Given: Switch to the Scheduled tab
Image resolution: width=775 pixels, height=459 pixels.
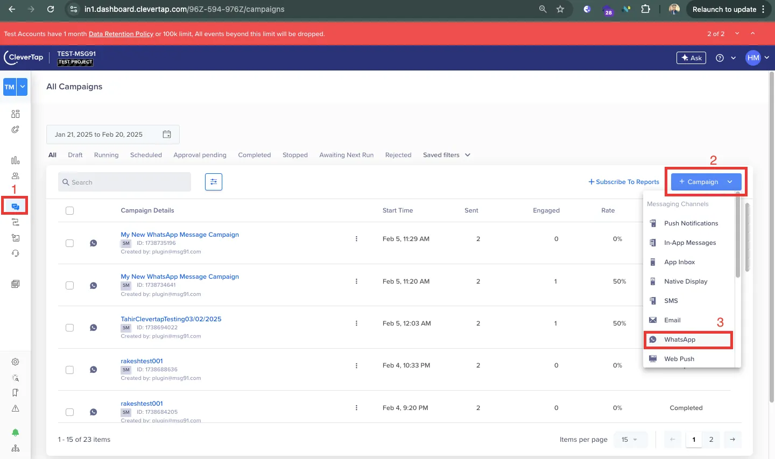Looking at the screenshot, I should click(146, 155).
